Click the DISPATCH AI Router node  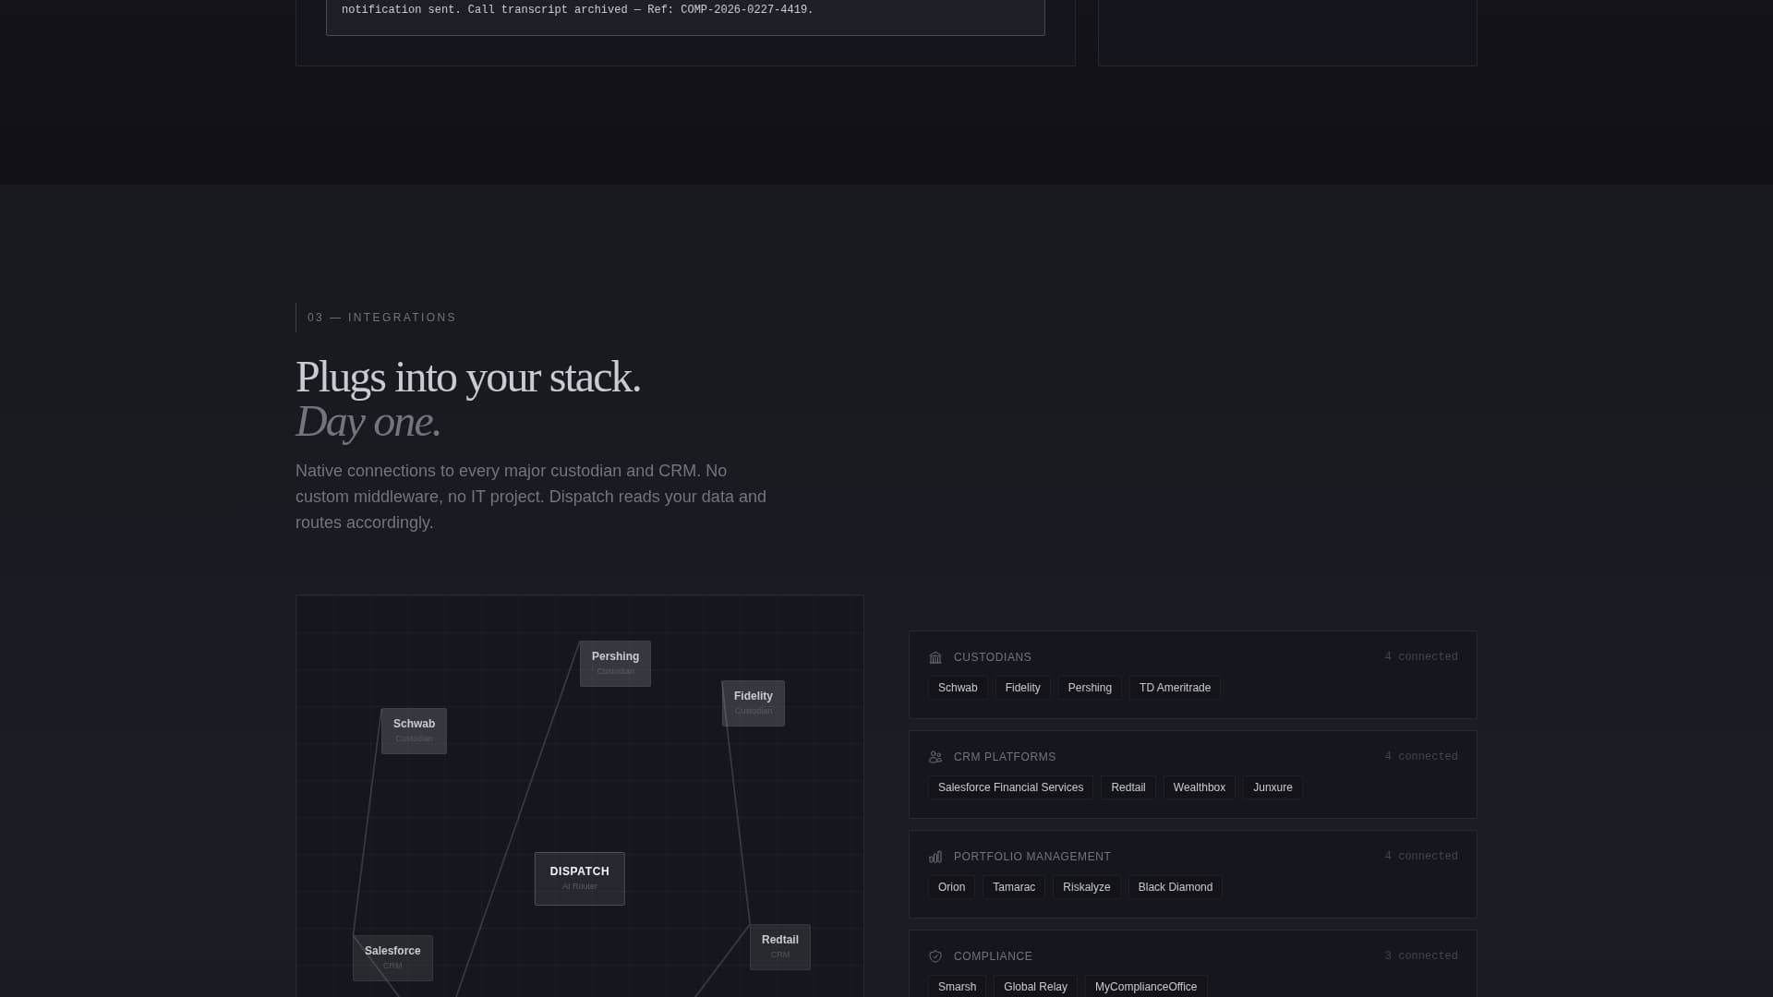click(579, 878)
